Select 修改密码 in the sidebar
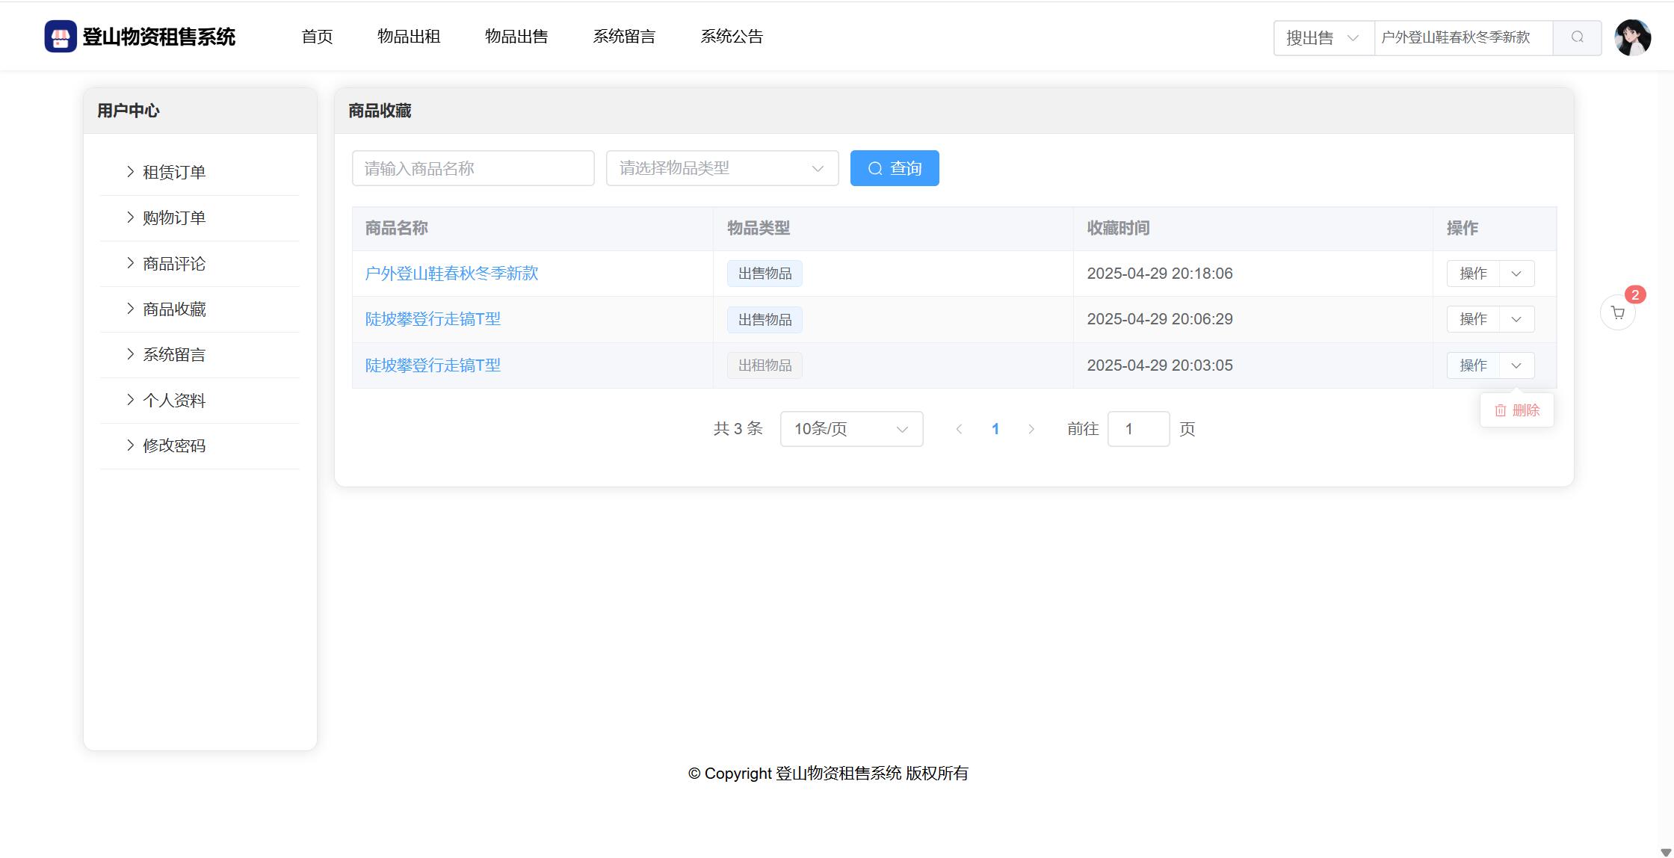This screenshot has height=858, width=1674. [174, 446]
